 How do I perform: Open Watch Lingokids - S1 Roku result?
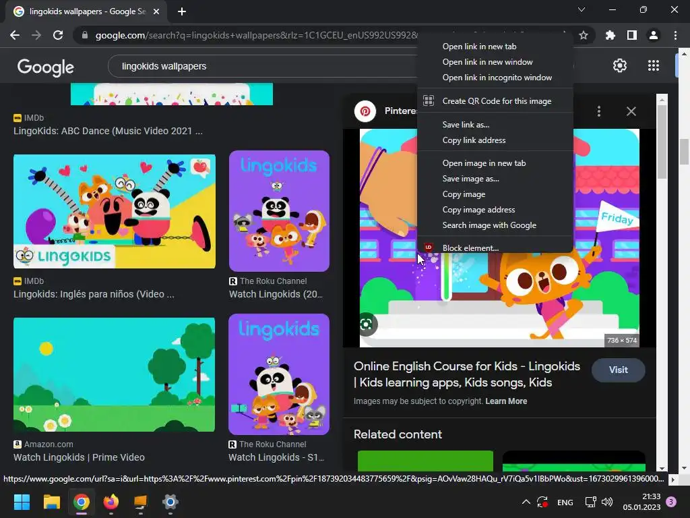276,457
